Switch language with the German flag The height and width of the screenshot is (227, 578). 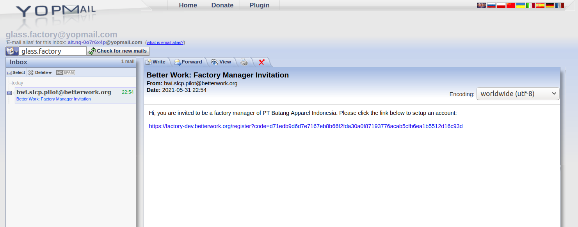tap(550, 5)
